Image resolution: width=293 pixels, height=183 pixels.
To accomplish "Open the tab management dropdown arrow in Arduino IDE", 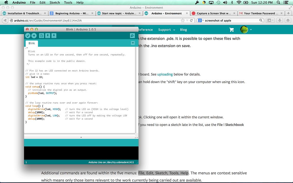I will [133, 43].
